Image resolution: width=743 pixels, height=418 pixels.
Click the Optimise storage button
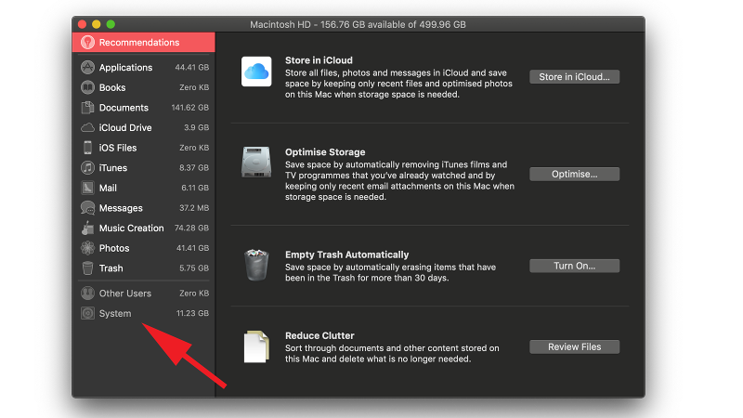pos(574,174)
